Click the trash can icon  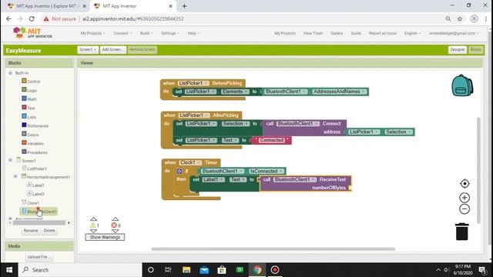[462, 232]
